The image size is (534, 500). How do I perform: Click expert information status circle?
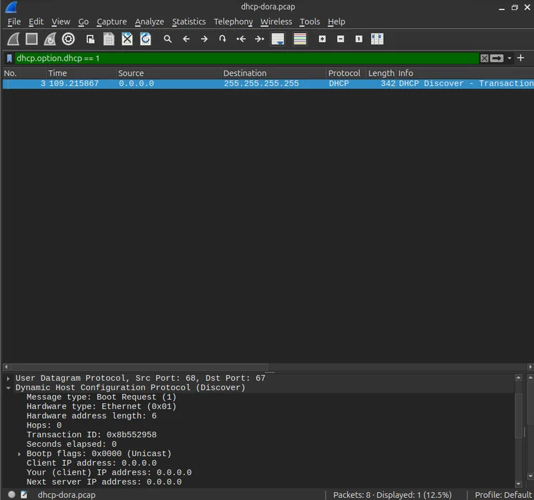11,494
